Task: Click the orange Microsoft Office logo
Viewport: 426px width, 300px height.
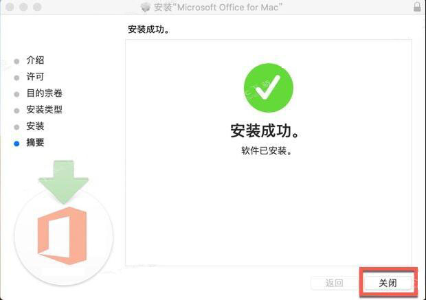Action: pos(63,235)
